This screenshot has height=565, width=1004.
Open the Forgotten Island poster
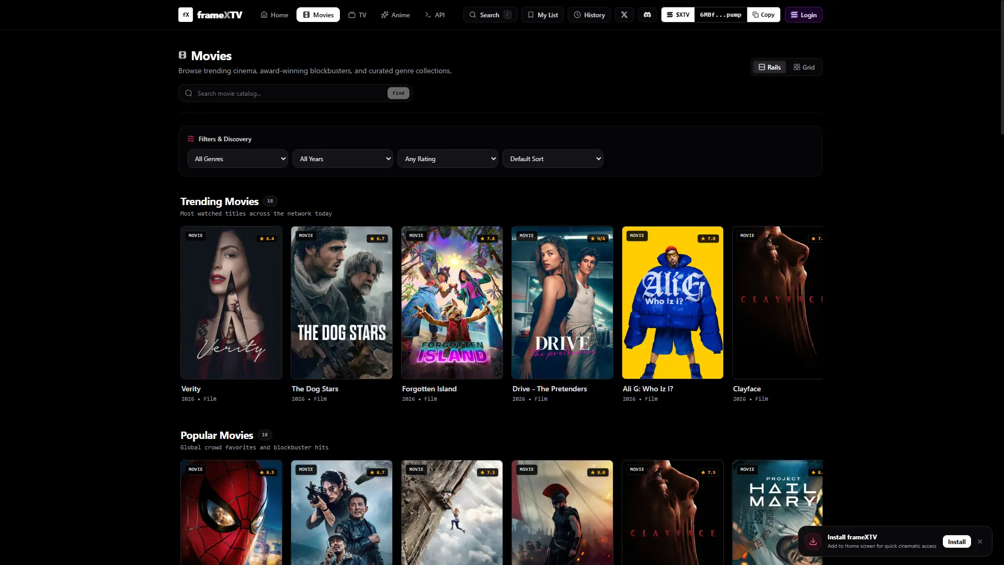[452, 302]
